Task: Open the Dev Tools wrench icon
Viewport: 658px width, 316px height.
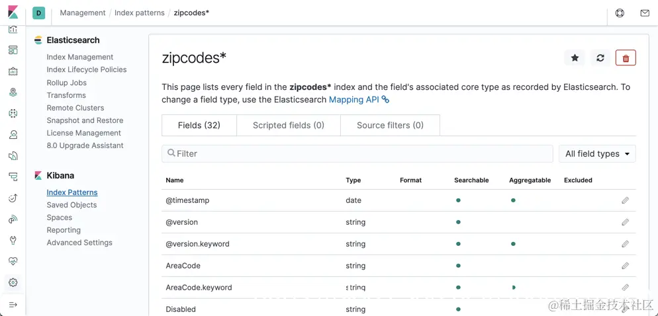Action: click(x=13, y=240)
